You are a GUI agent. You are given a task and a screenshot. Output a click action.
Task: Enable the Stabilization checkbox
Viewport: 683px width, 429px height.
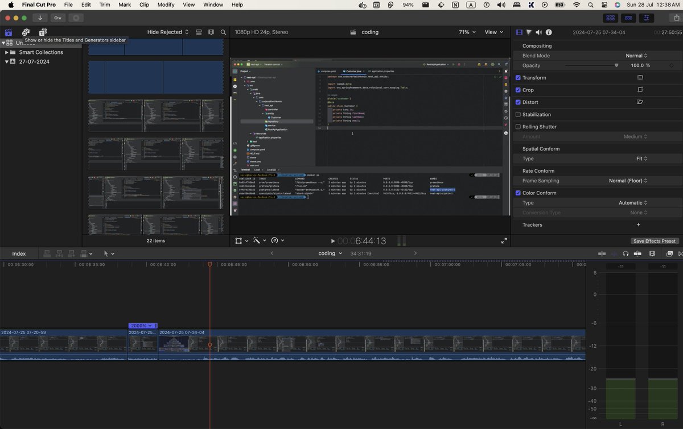click(x=518, y=115)
